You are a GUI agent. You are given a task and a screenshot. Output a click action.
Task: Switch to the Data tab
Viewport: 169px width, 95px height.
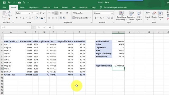(x=56, y=7)
